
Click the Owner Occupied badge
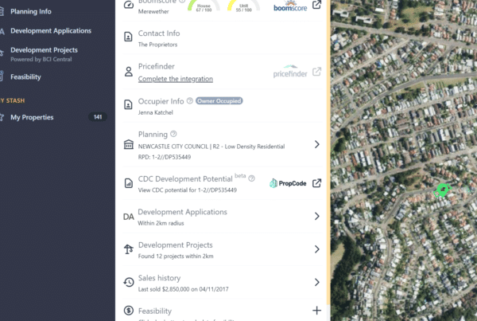click(220, 101)
